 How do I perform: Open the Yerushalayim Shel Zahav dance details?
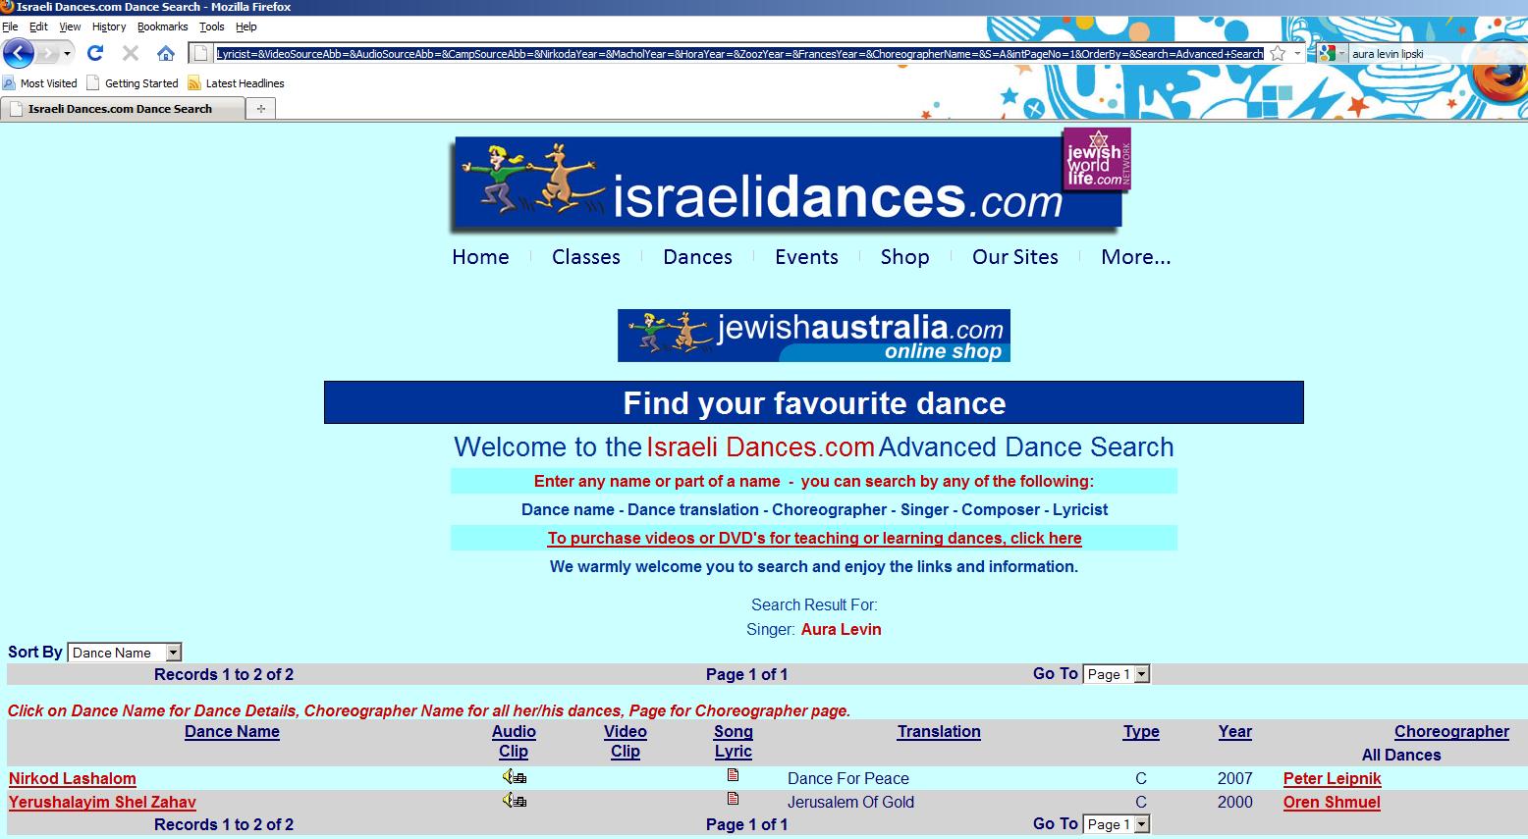pyautogui.click(x=102, y=802)
